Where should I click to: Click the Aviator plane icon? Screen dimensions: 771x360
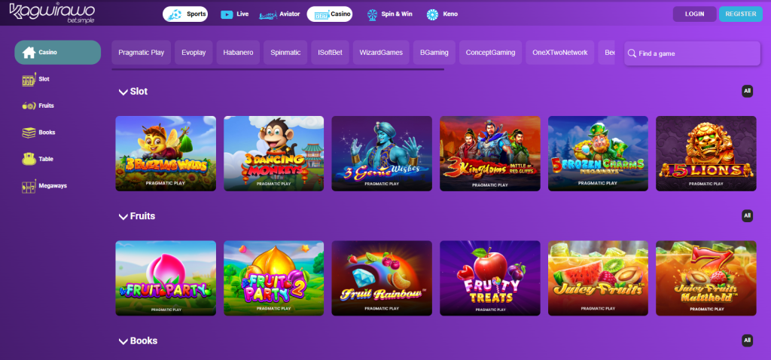coord(268,15)
